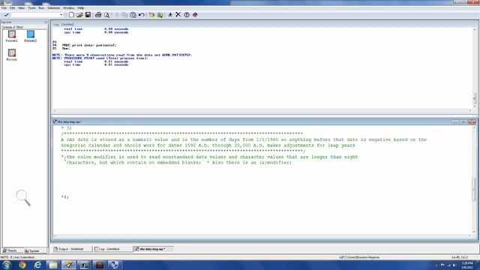Click the Print toolbar icon
Viewport: 480px width, 270px height.
[98, 15]
